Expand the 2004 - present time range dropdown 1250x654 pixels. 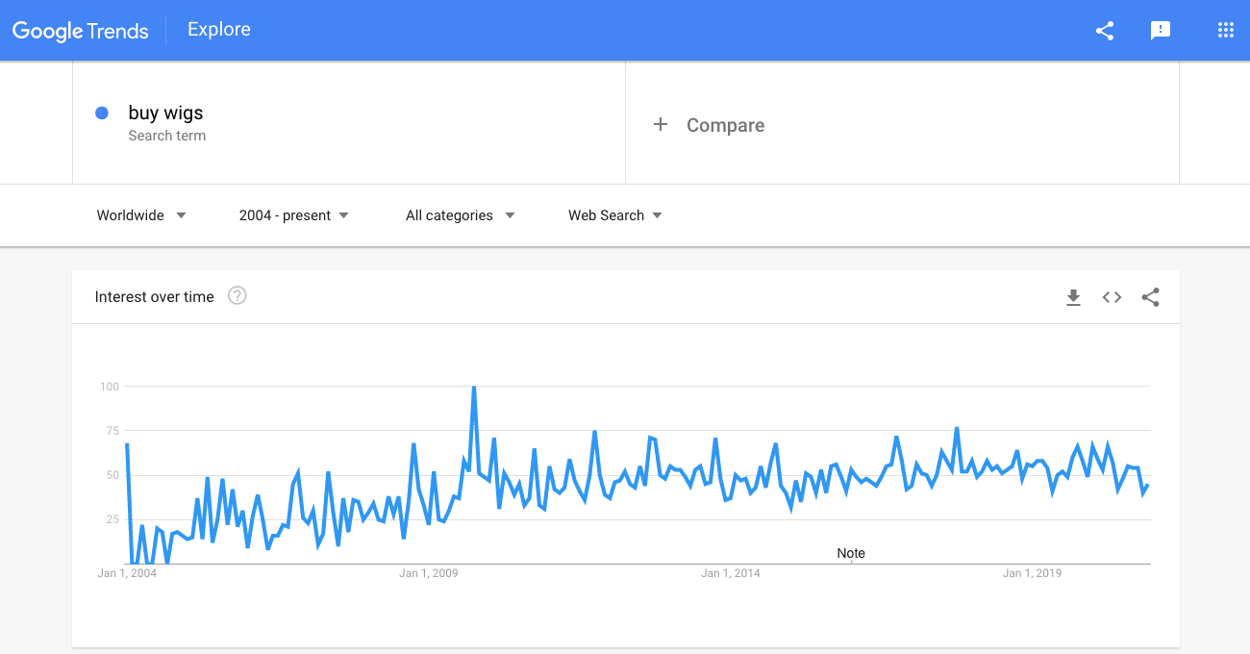tap(294, 215)
